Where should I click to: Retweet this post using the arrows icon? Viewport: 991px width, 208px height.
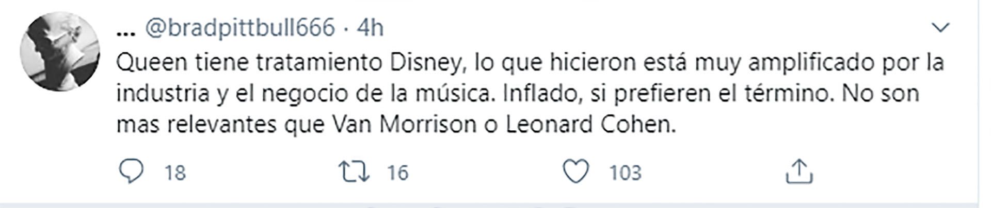(354, 172)
